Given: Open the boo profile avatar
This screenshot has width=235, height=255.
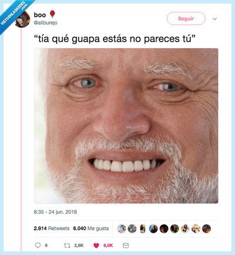Looking at the screenshot, I should [22, 20].
